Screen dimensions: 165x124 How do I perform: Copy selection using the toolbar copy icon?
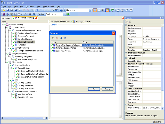pos(20,10)
